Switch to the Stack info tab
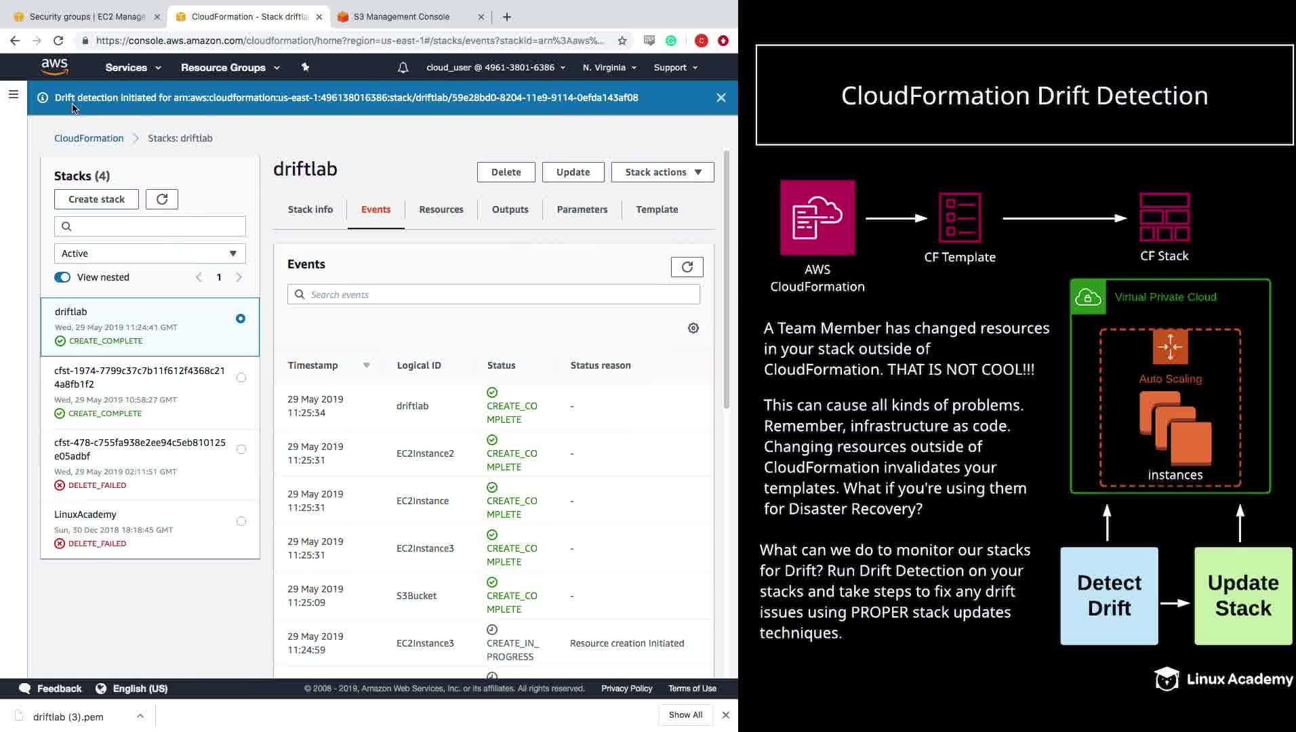 click(x=310, y=209)
